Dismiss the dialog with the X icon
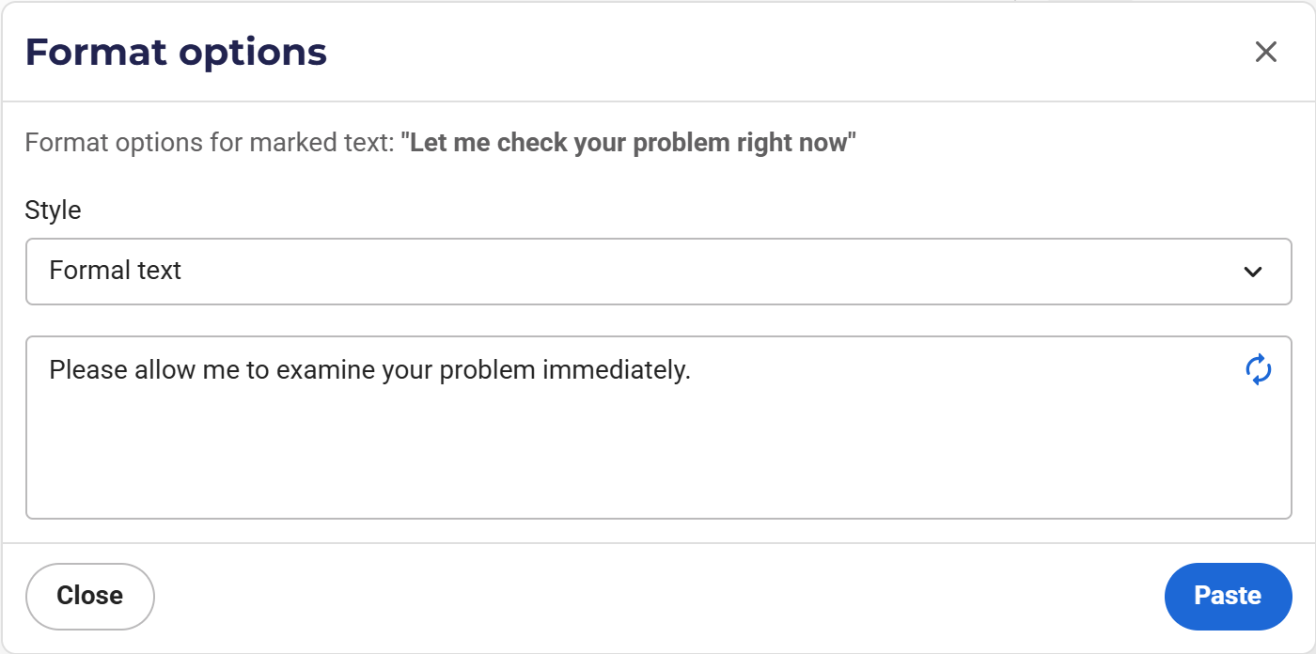The image size is (1316, 654). (x=1266, y=52)
